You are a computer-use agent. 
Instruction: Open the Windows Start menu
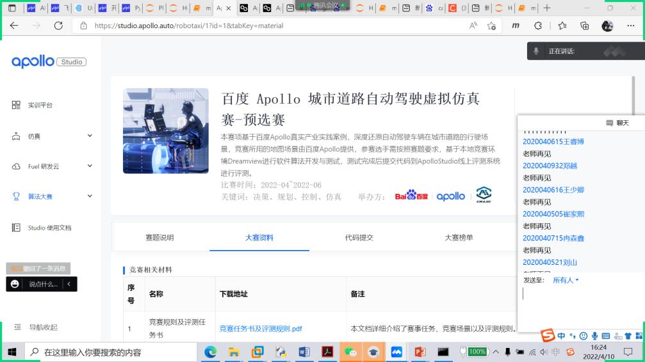point(12,352)
